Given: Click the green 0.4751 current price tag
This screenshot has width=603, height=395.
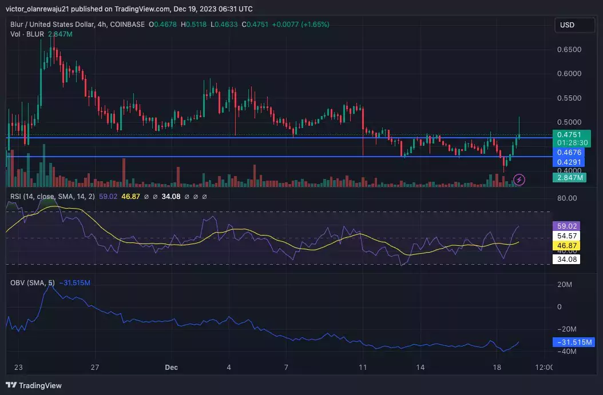Looking at the screenshot, I should (x=572, y=134).
